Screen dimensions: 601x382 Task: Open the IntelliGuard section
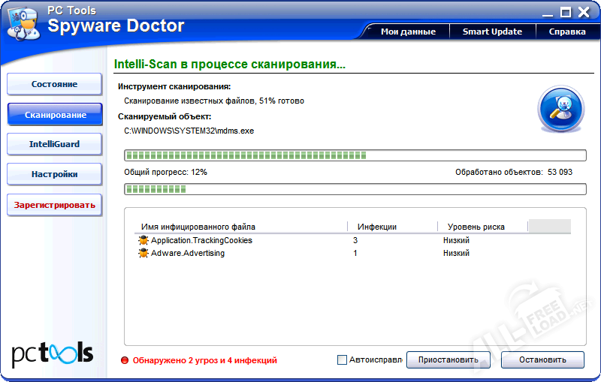click(54, 144)
